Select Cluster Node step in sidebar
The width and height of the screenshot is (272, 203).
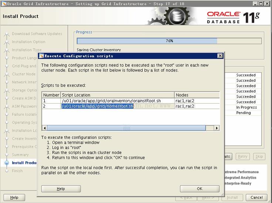click(24, 74)
